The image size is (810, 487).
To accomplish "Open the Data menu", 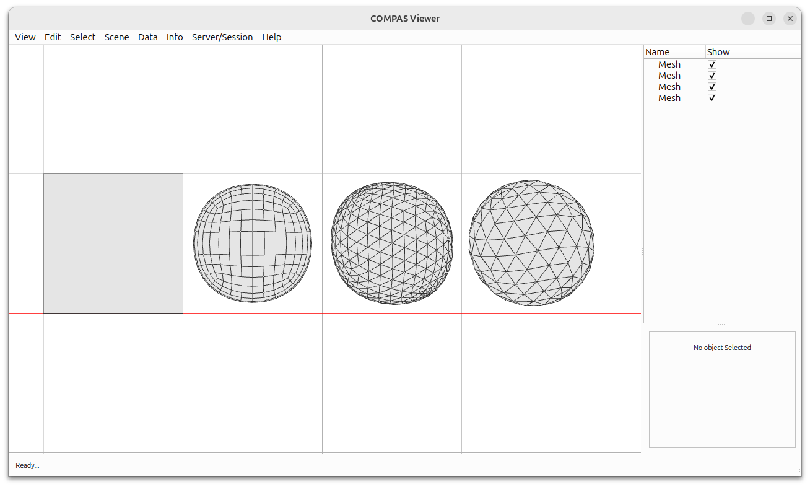I will pos(147,37).
